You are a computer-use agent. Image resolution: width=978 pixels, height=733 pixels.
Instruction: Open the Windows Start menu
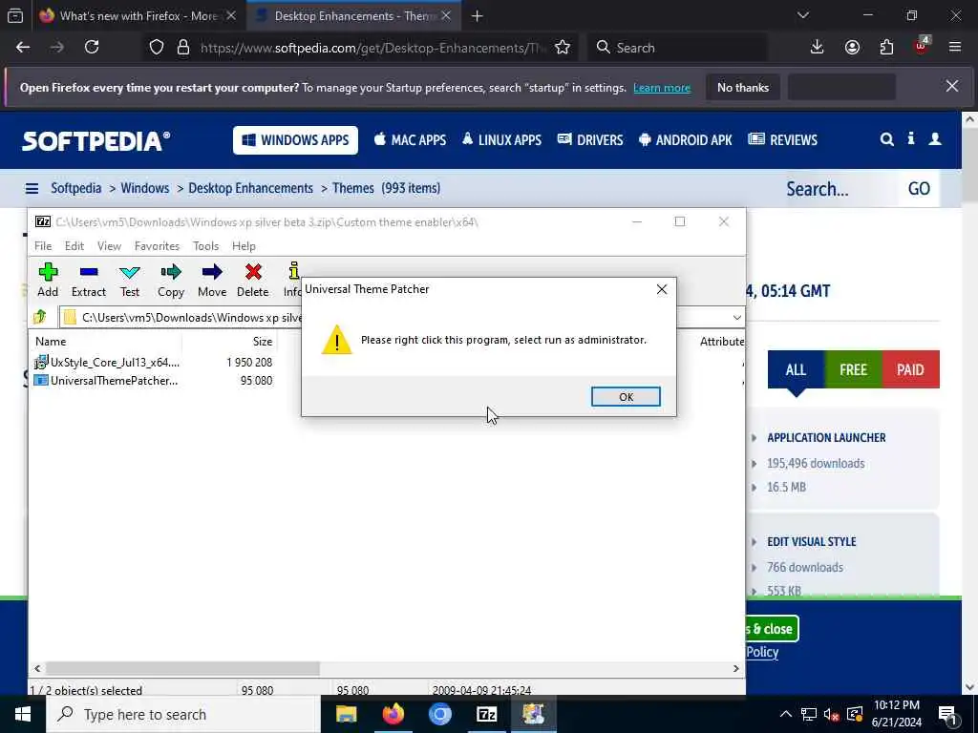[x=23, y=714]
